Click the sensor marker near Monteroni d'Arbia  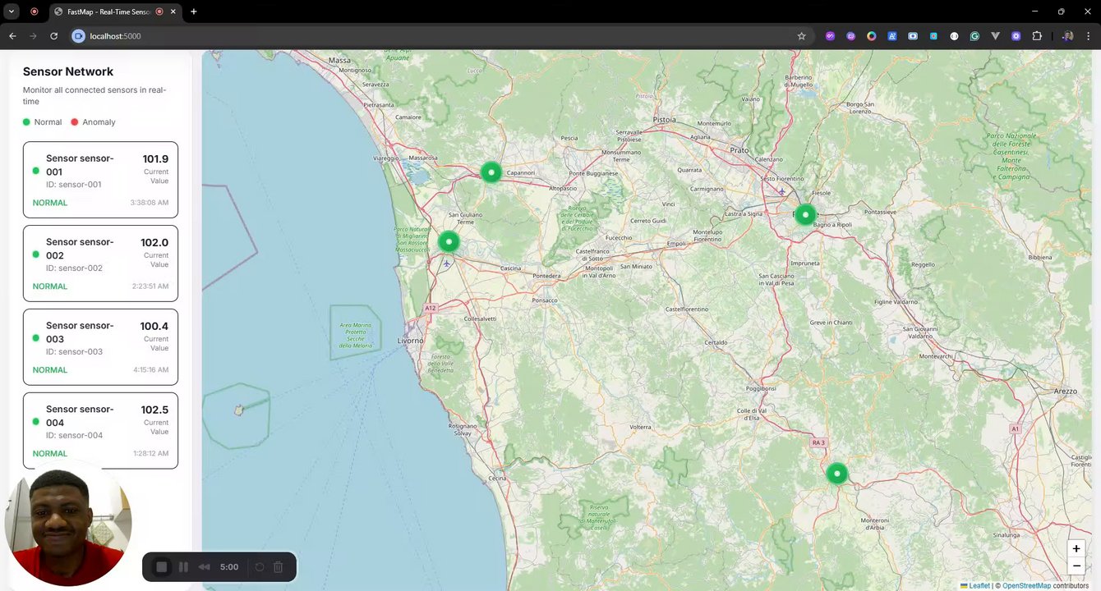coord(836,473)
